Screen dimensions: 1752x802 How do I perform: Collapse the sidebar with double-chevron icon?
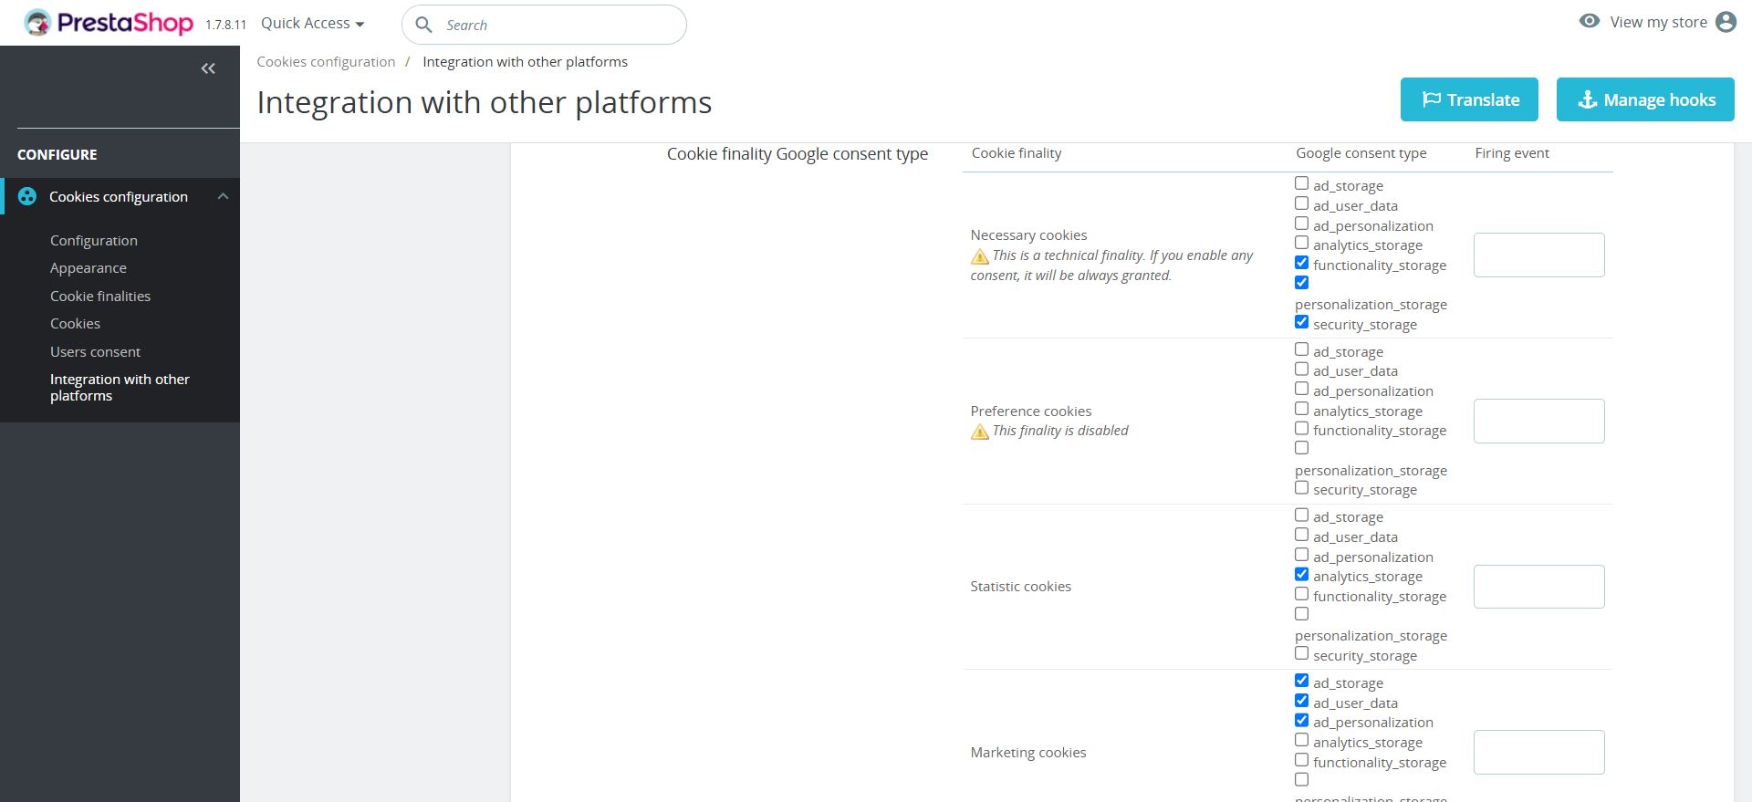208,68
